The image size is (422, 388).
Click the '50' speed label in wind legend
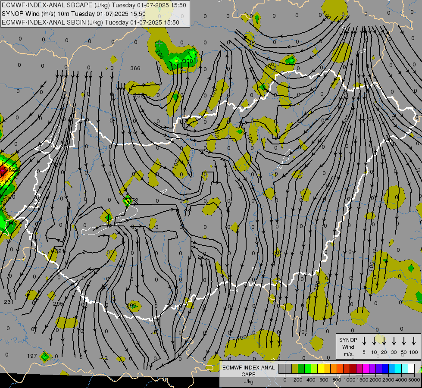(x=404, y=352)
